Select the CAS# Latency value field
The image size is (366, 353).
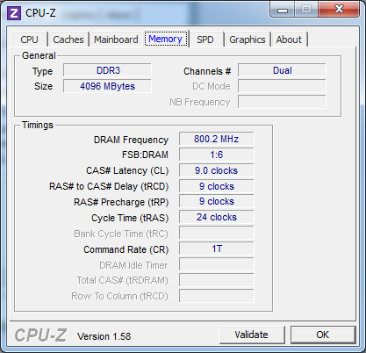click(217, 170)
